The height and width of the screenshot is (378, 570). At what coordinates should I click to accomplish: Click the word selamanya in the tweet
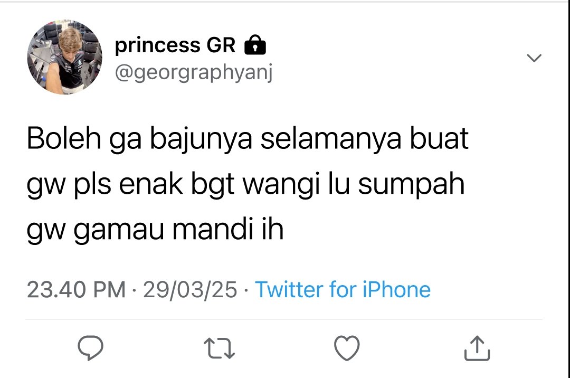pos(331,139)
